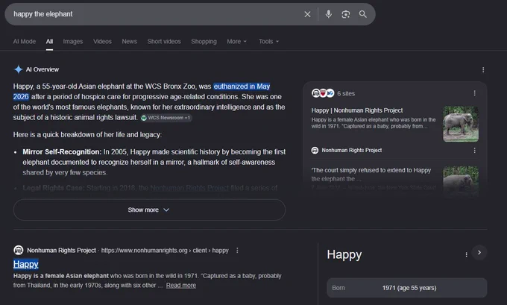This screenshot has width=507, height=305.
Task: Open three-dot menu beside Nonhuman Rights Project source
Action: pos(474,151)
